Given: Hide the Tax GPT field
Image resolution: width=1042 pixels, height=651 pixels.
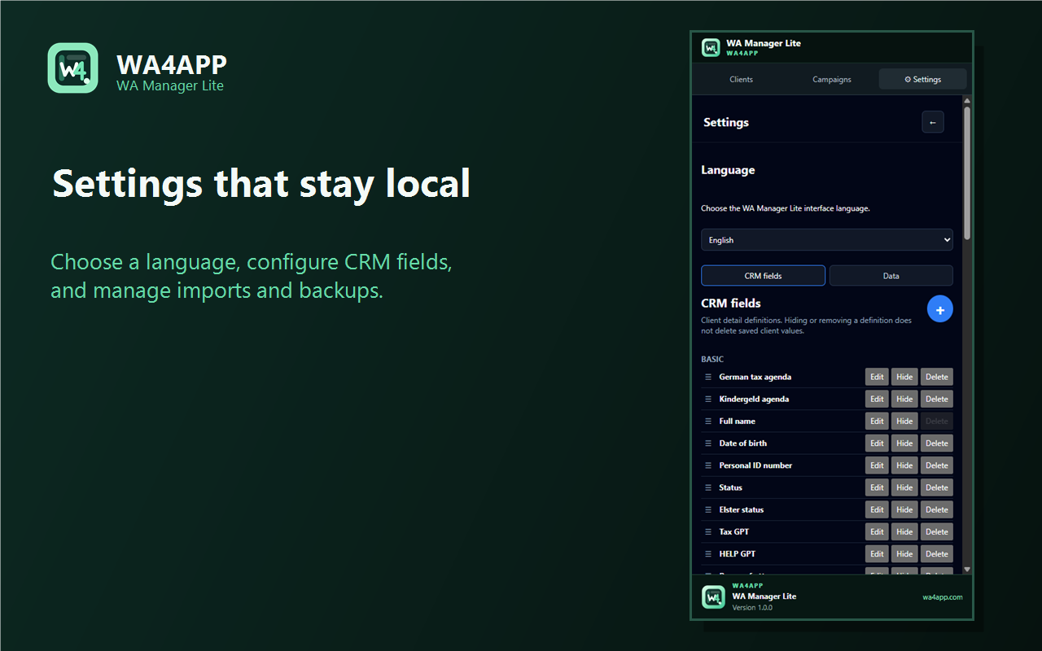Looking at the screenshot, I should pyautogui.click(x=904, y=531).
